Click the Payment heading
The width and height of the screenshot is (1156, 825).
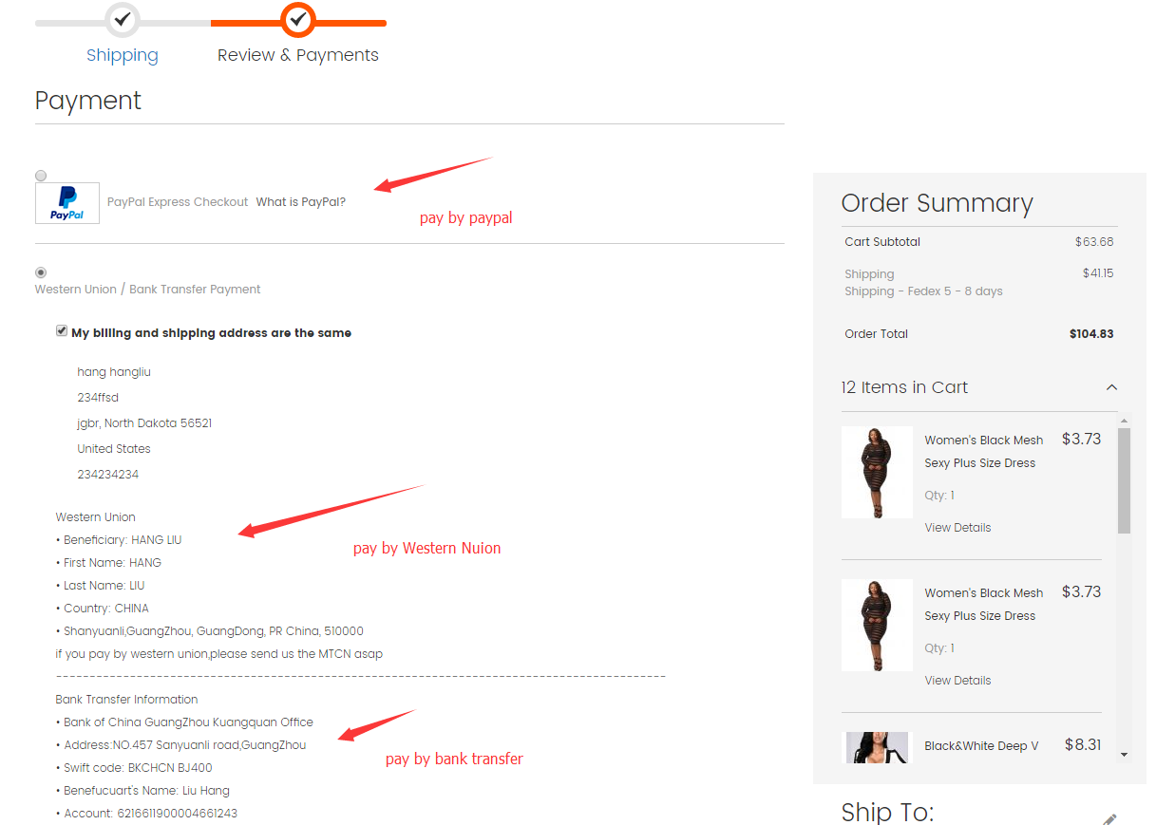(x=88, y=101)
